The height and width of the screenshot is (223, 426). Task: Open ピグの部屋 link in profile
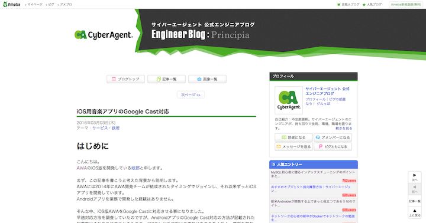(x=337, y=100)
